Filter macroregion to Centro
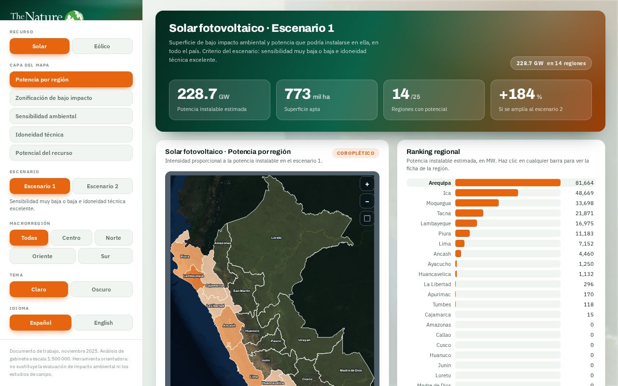Image resolution: width=618 pixels, height=386 pixels. pos(71,238)
